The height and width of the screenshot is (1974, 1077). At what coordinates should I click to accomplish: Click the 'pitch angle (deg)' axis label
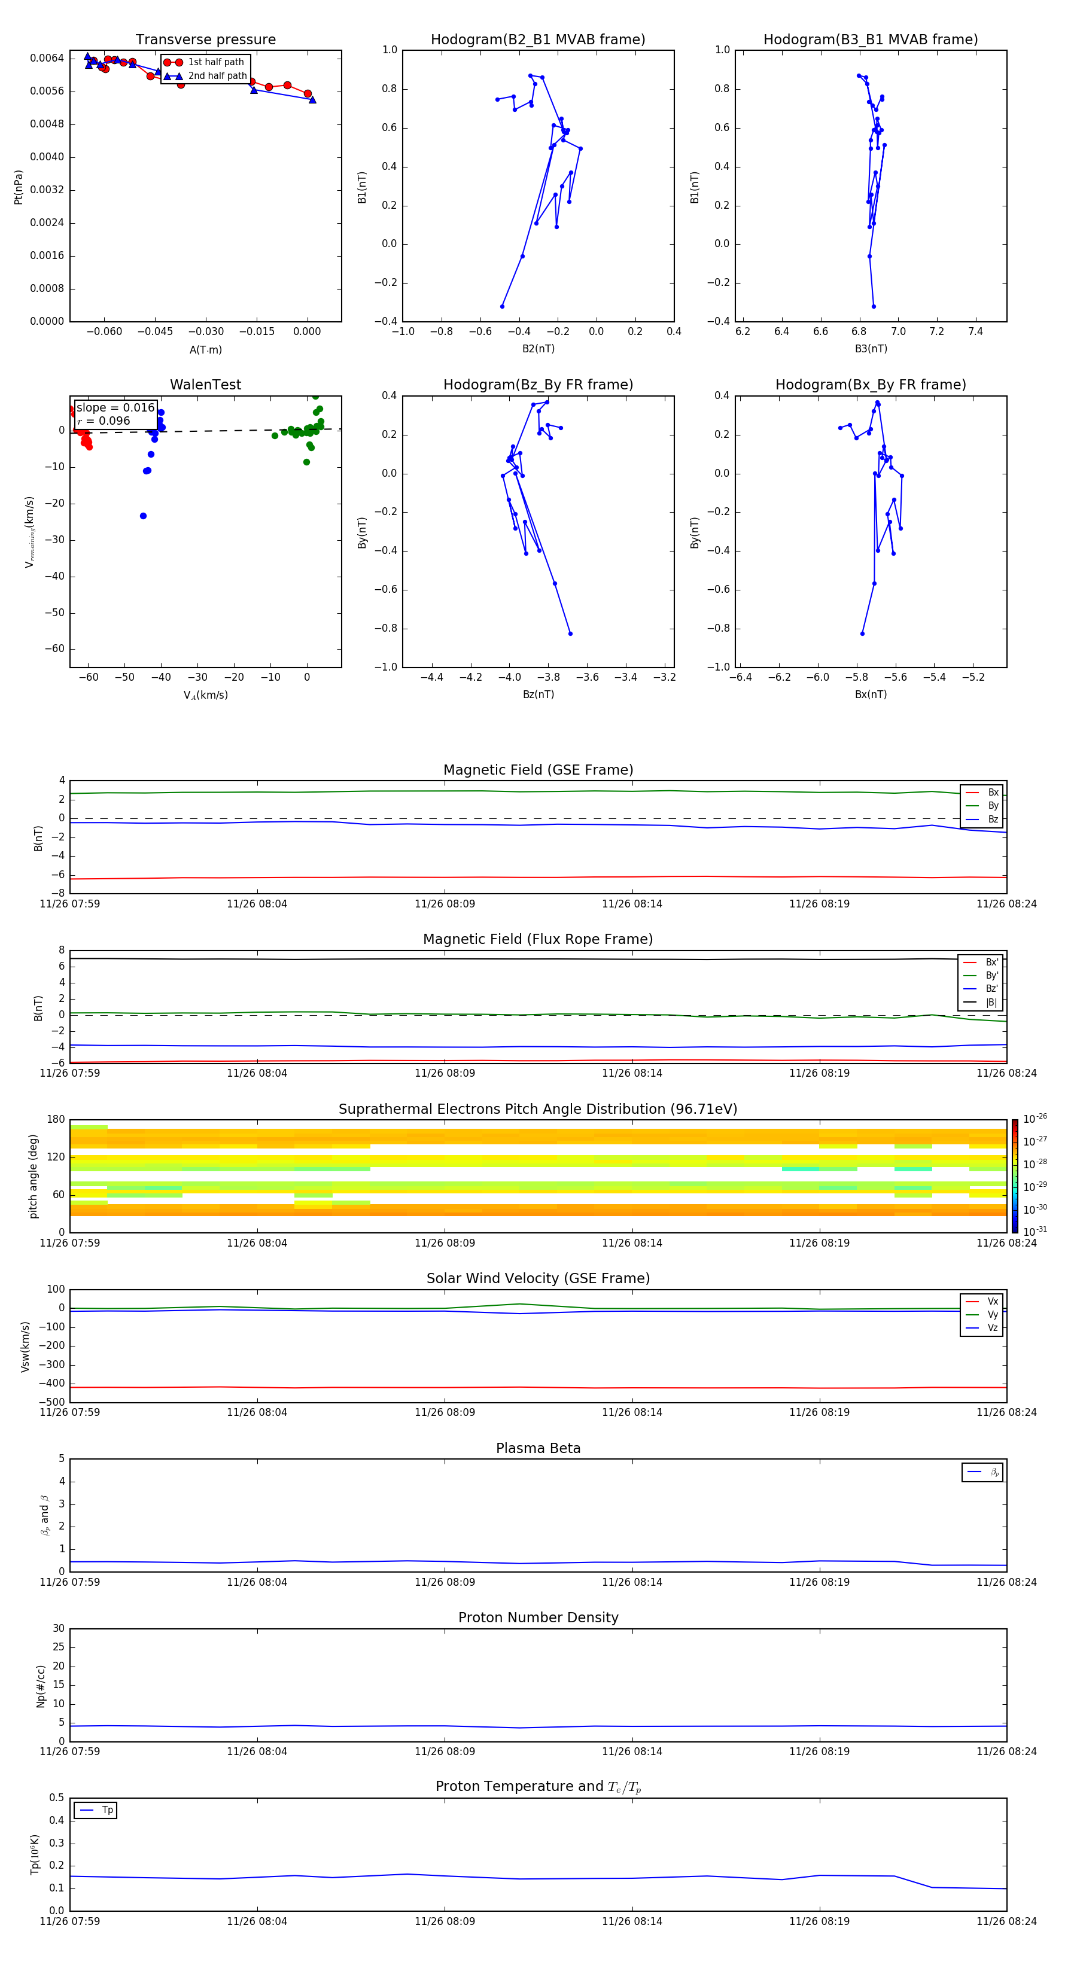[33, 1176]
